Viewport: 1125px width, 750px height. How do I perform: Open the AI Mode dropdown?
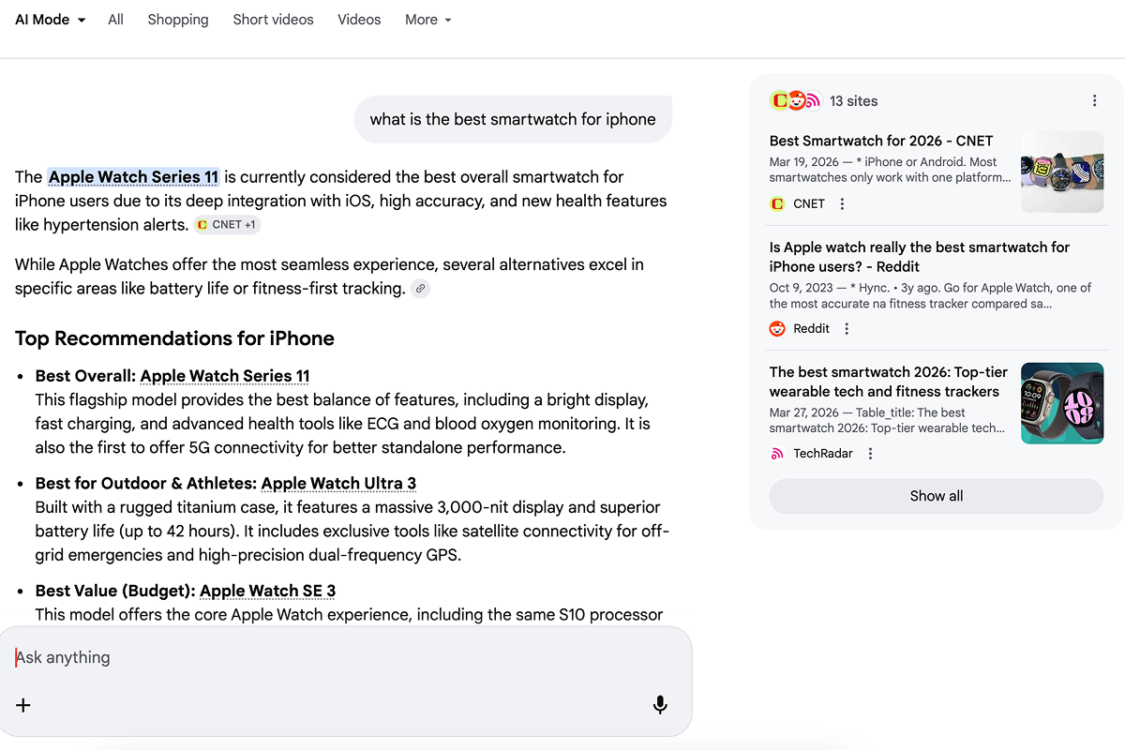[51, 19]
